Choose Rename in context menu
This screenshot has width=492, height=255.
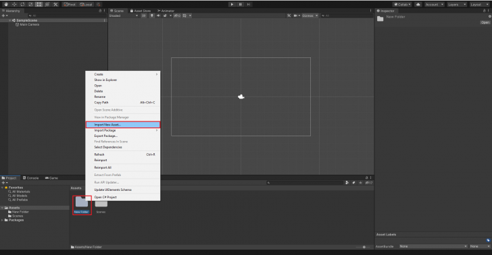123,96
